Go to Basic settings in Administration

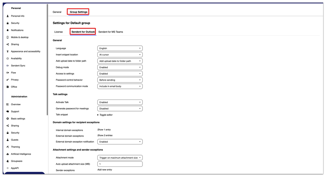point(18,119)
